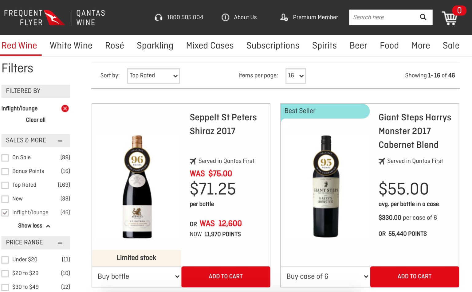Check the Top Rated filter checkbox
Image resolution: width=472 pixels, height=292 pixels.
5,185
